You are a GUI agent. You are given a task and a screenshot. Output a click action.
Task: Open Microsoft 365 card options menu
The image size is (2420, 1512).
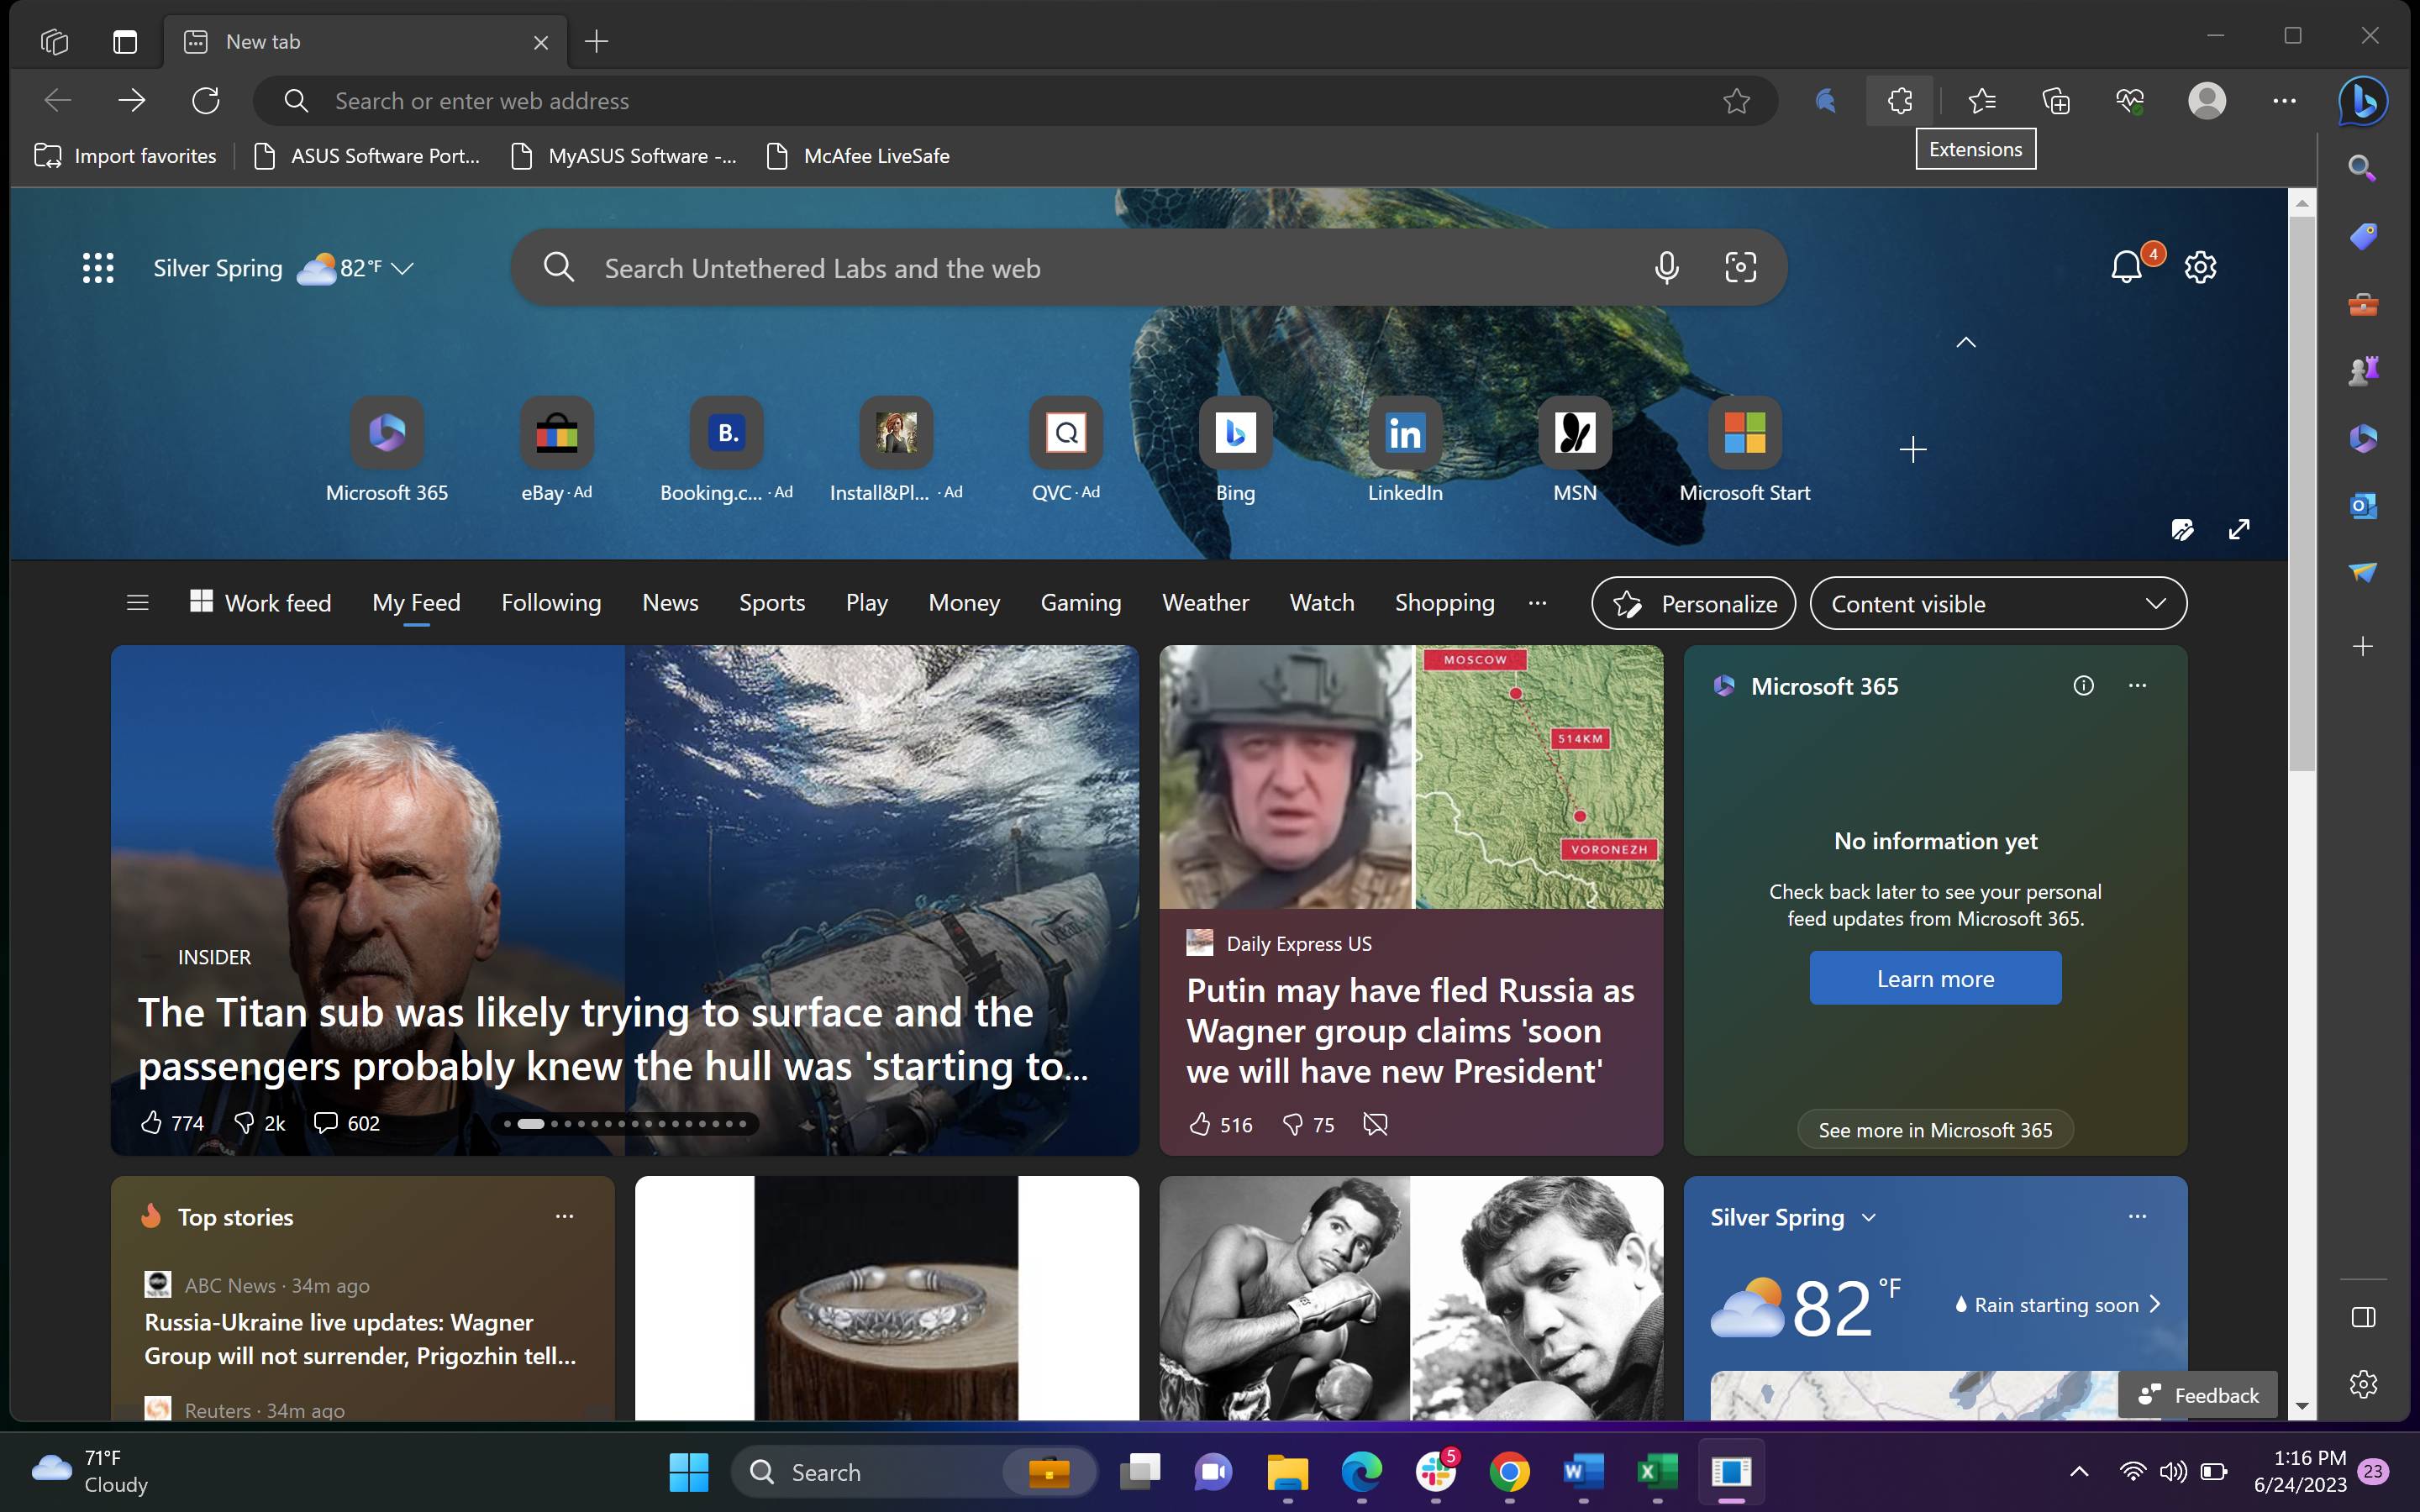click(x=2137, y=685)
